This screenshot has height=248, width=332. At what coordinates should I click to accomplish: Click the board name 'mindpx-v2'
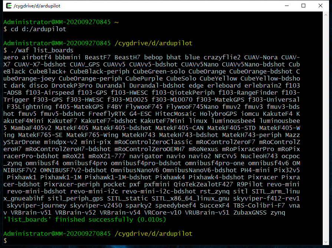click(x=60, y=142)
